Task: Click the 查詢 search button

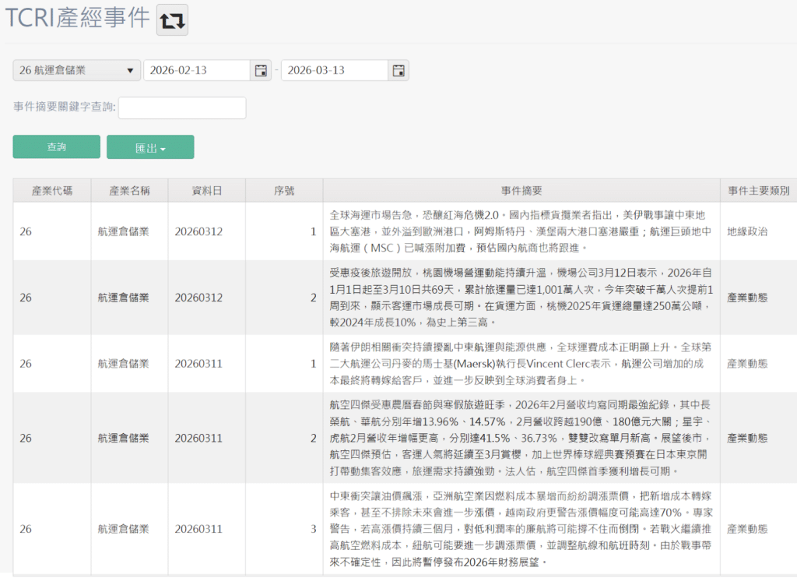Action: click(x=56, y=146)
